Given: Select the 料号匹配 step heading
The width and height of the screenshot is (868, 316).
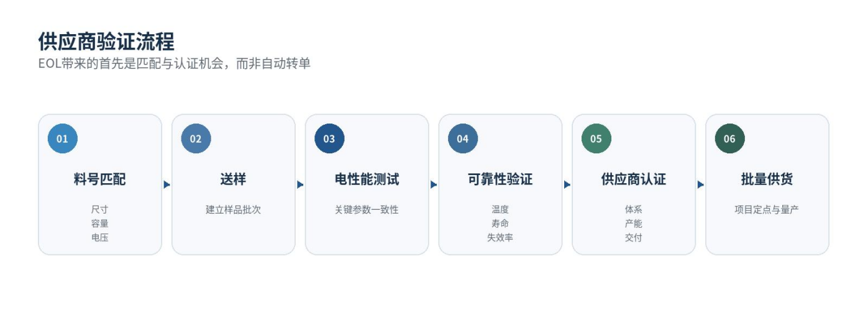Looking at the screenshot, I should 100,179.
